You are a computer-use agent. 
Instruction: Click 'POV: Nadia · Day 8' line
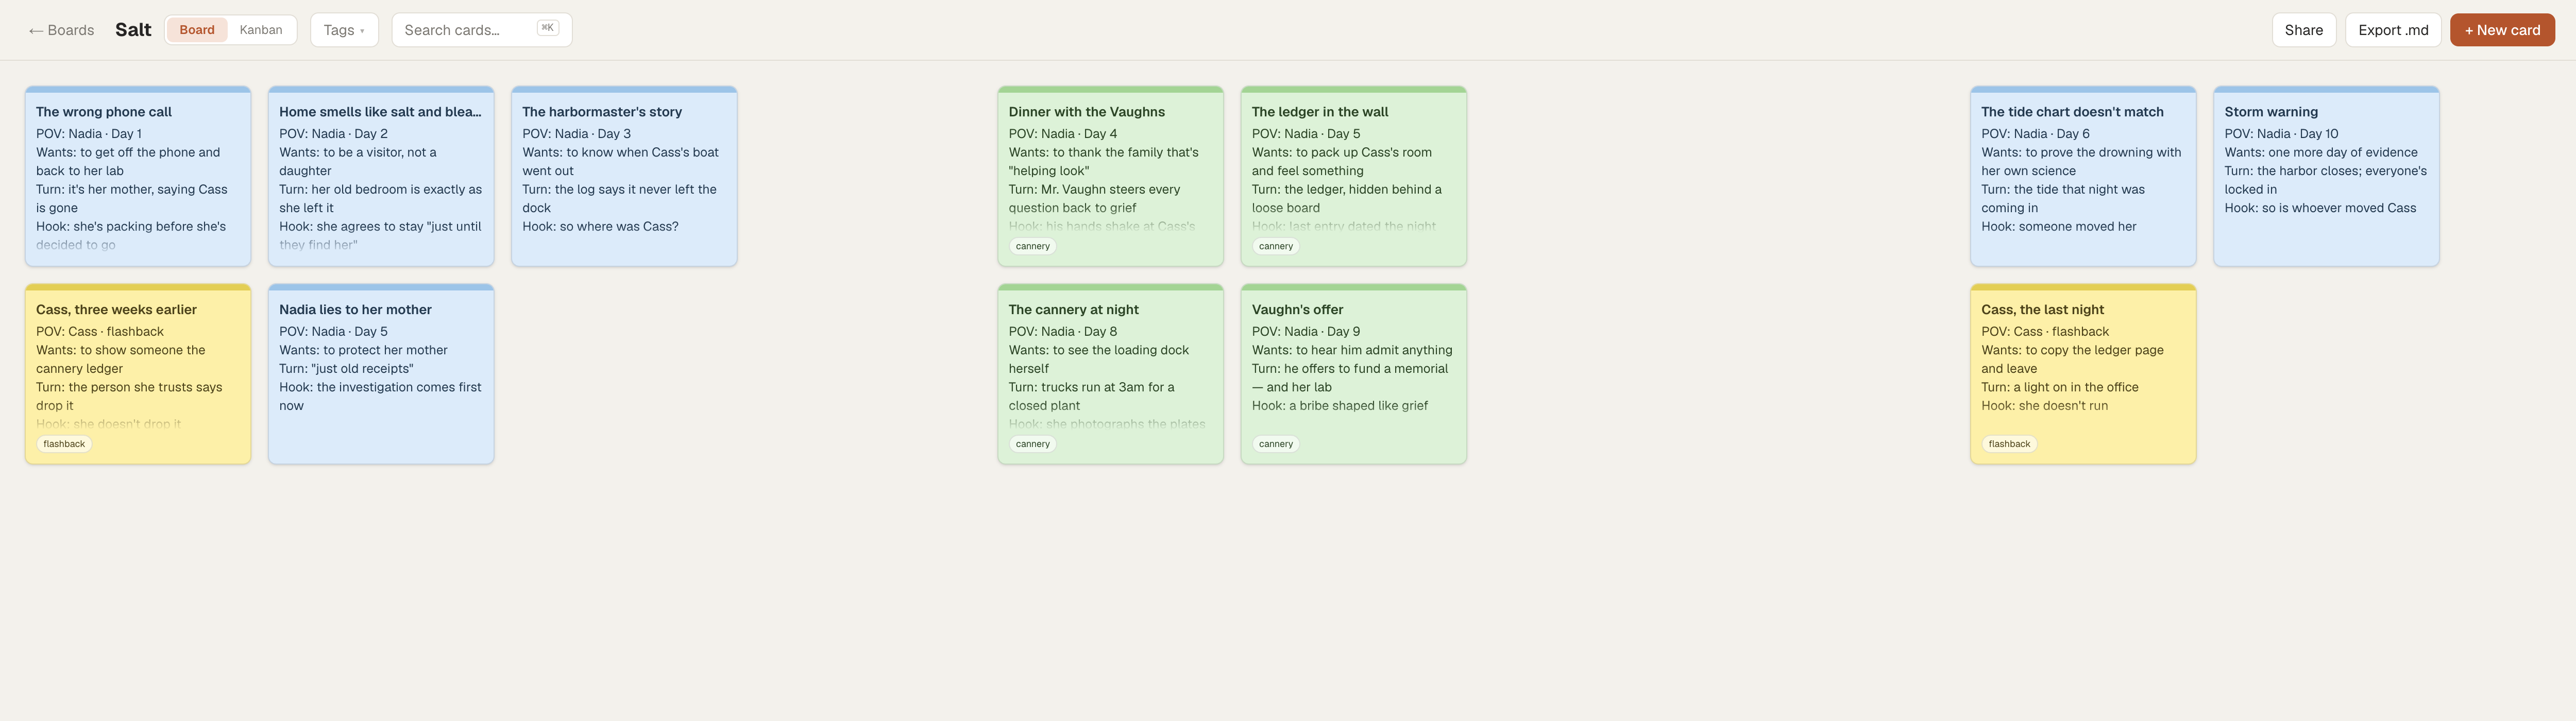coord(1063,332)
